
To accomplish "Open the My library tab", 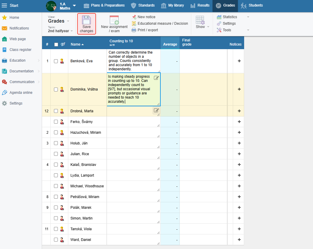I will click(x=173, y=6).
